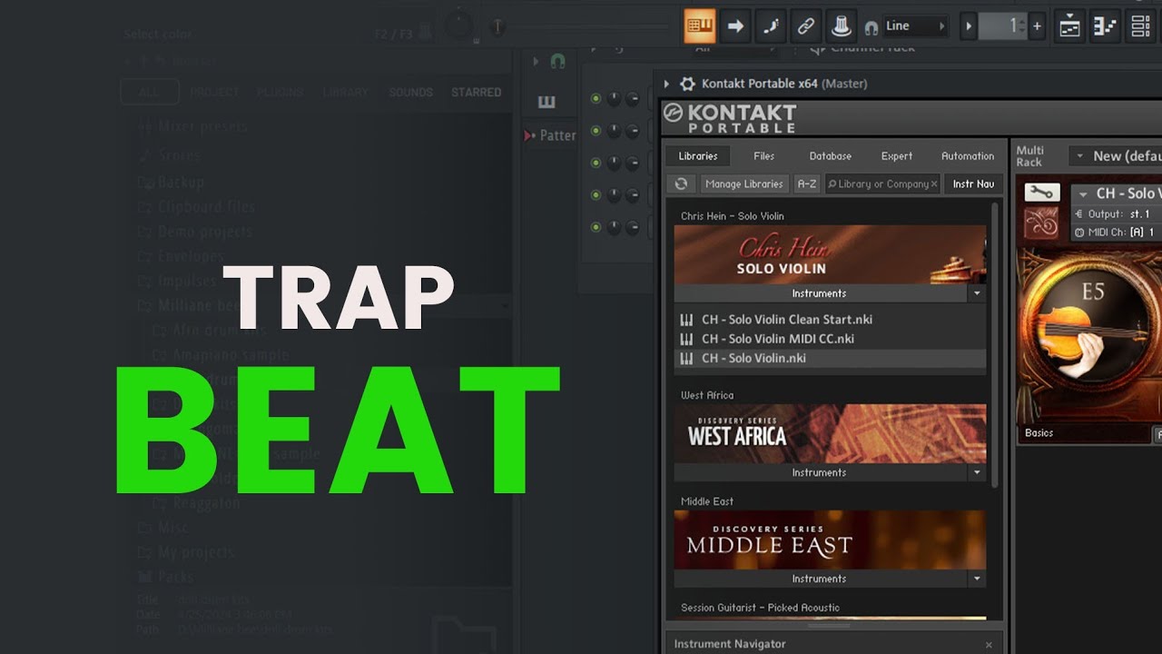Image resolution: width=1162 pixels, height=654 pixels.
Task: Switch to the Files tab
Action: [764, 156]
